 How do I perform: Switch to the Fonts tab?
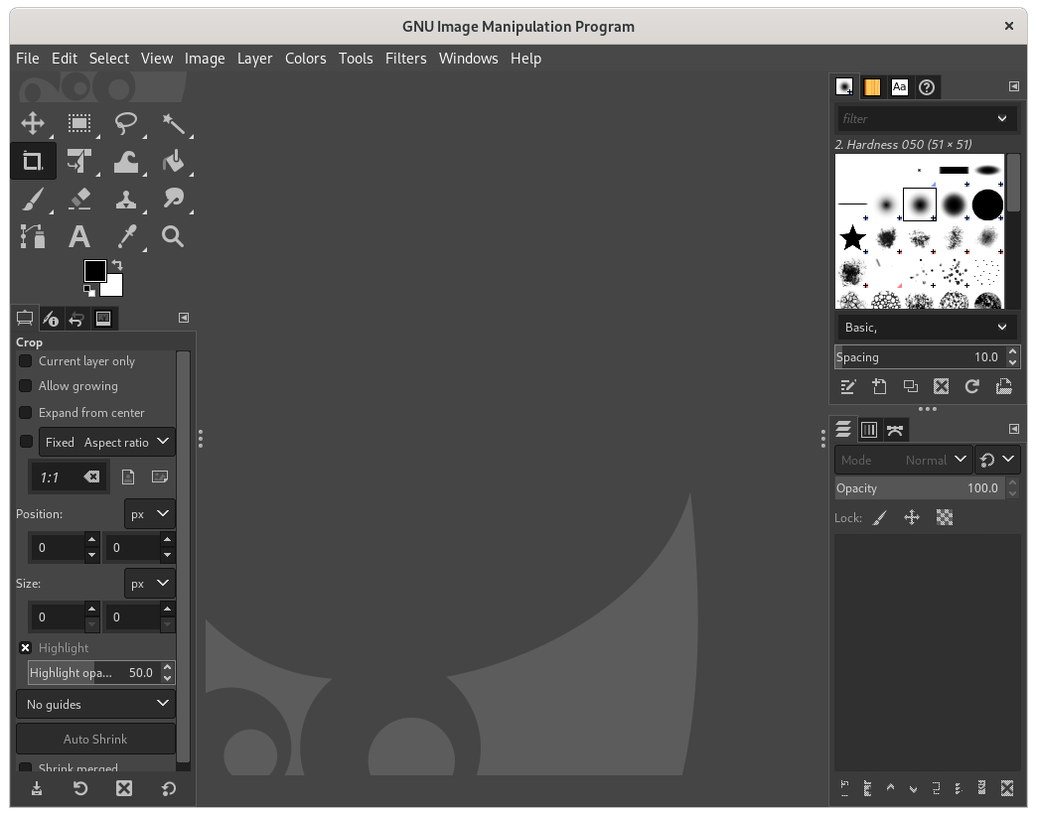[900, 87]
